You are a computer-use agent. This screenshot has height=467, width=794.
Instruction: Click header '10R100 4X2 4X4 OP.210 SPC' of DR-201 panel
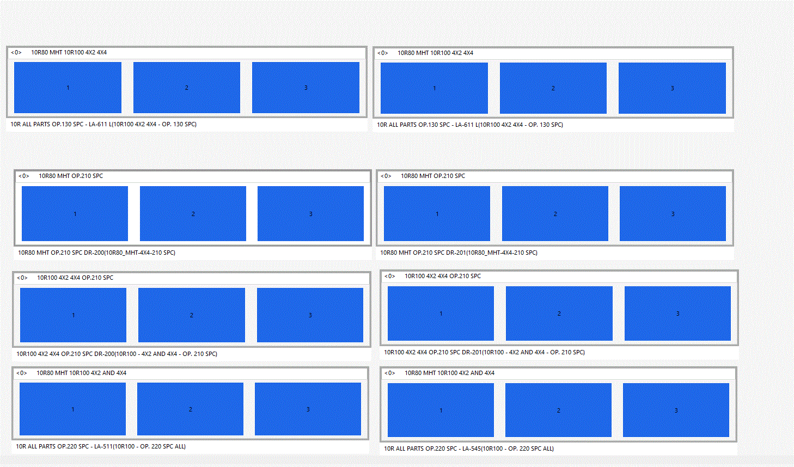click(443, 276)
